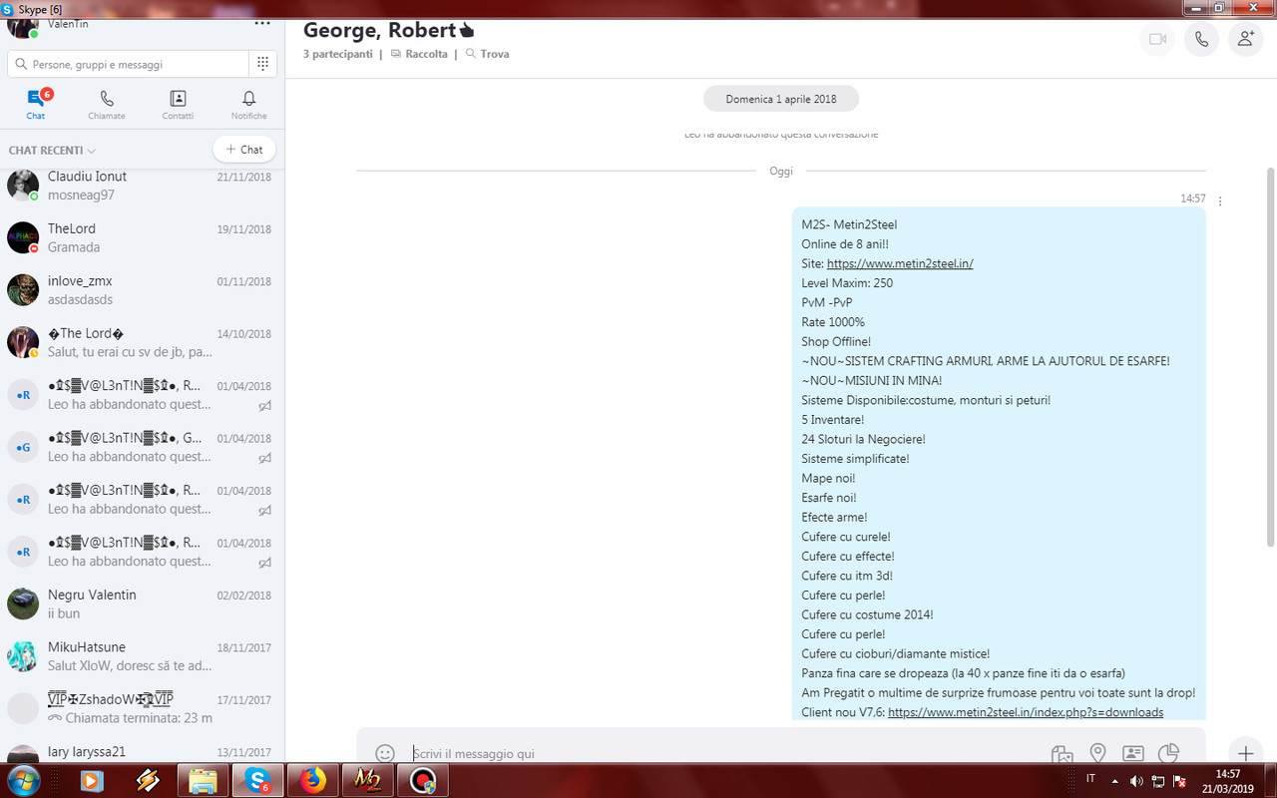Start a video call with George, Robert

(x=1157, y=39)
